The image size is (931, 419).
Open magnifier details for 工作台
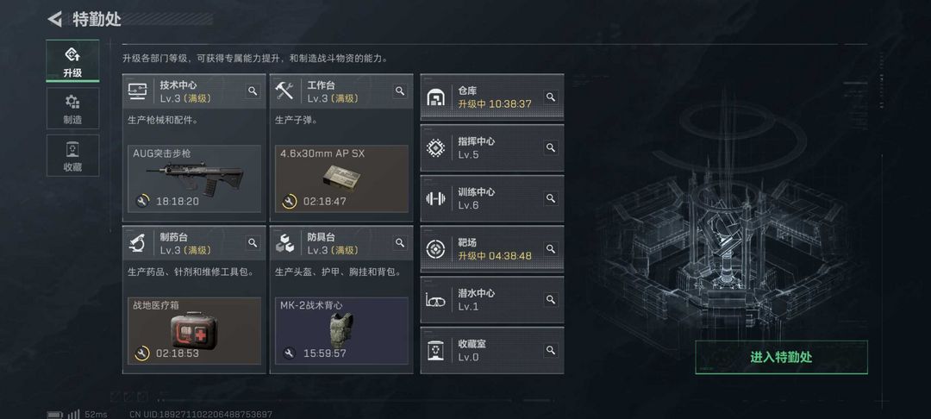(400, 91)
